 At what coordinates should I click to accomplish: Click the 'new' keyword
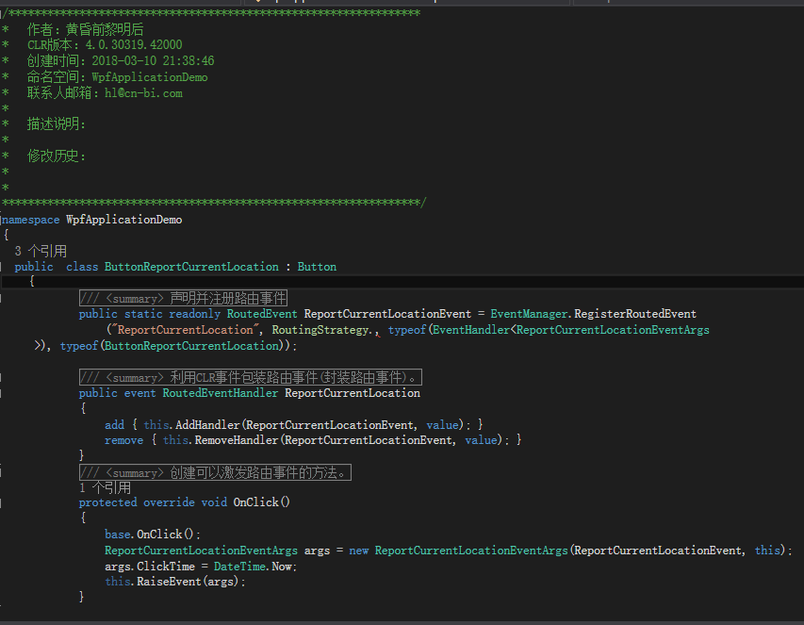(x=359, y=551)
